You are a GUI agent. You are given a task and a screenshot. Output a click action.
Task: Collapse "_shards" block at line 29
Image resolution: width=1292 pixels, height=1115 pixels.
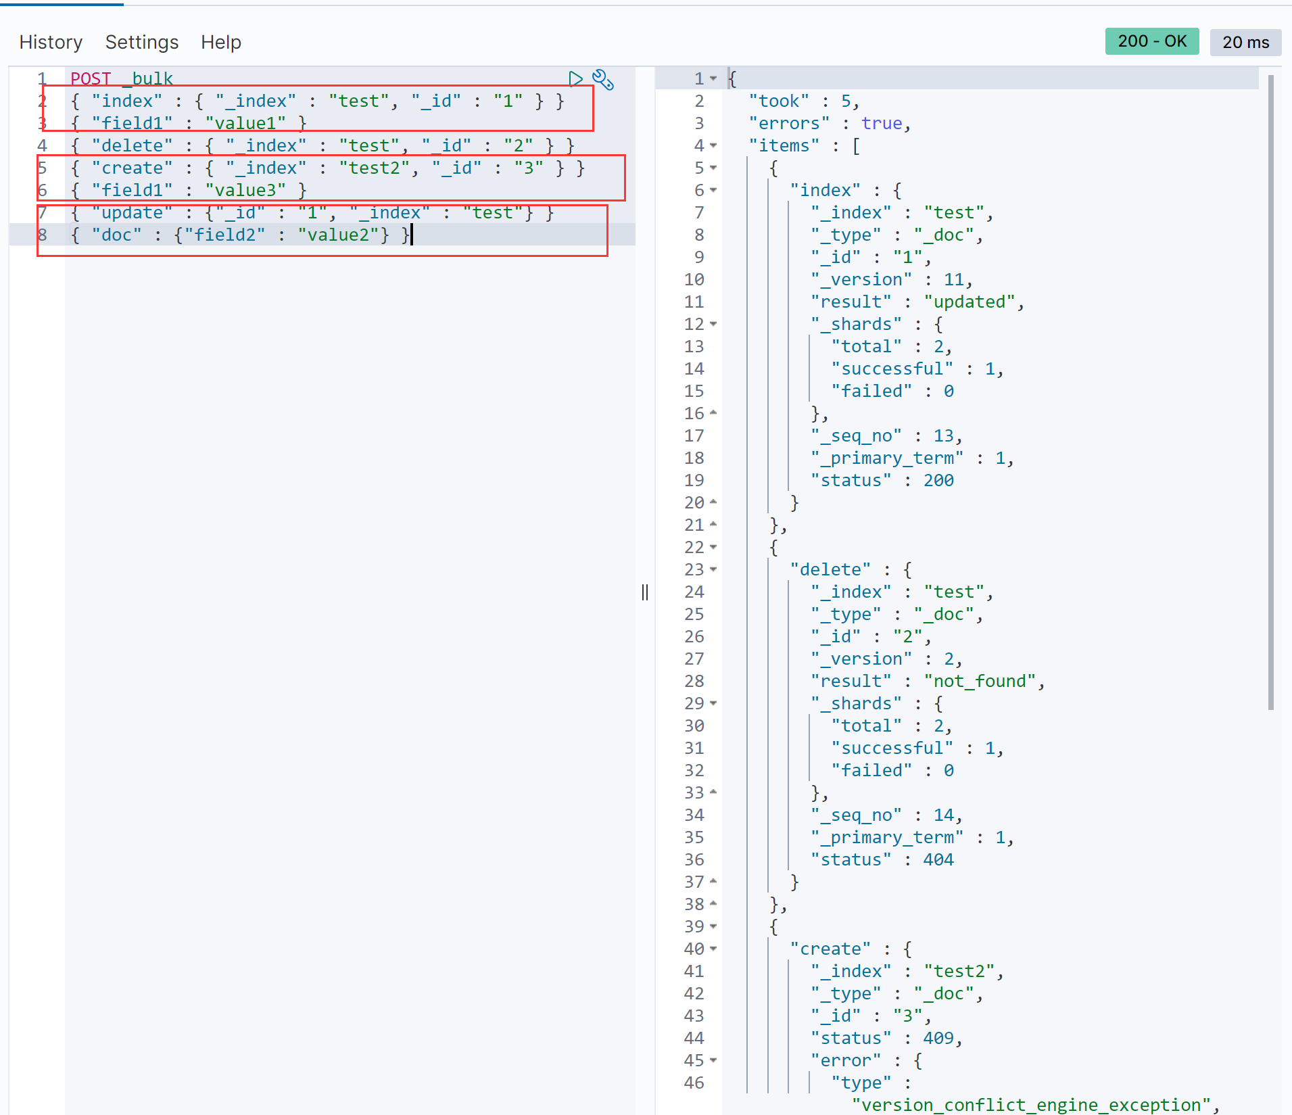point(713,703)
